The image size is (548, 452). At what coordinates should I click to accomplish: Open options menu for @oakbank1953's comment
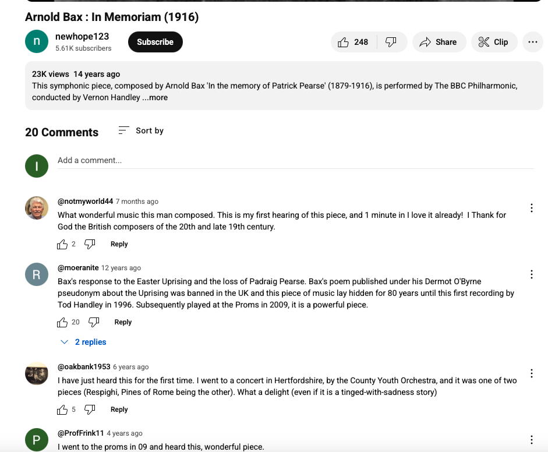(532, 373)
